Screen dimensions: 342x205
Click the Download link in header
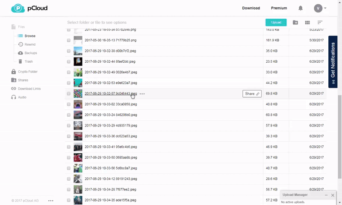tap(251, 8)
